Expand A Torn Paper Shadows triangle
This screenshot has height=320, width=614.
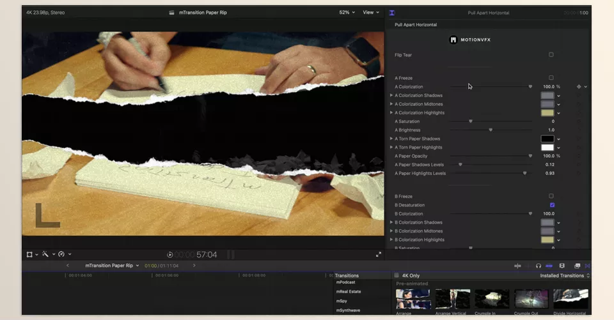[x=391, y=139]
